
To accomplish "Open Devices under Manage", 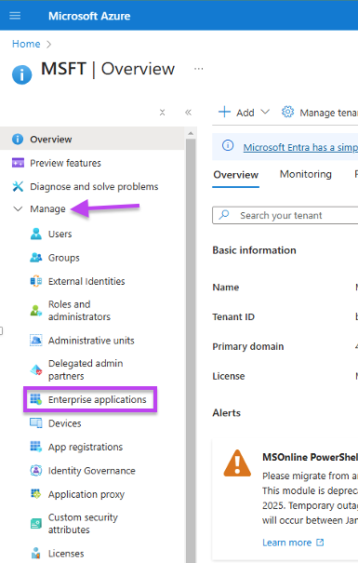I will tap(64, 423).
